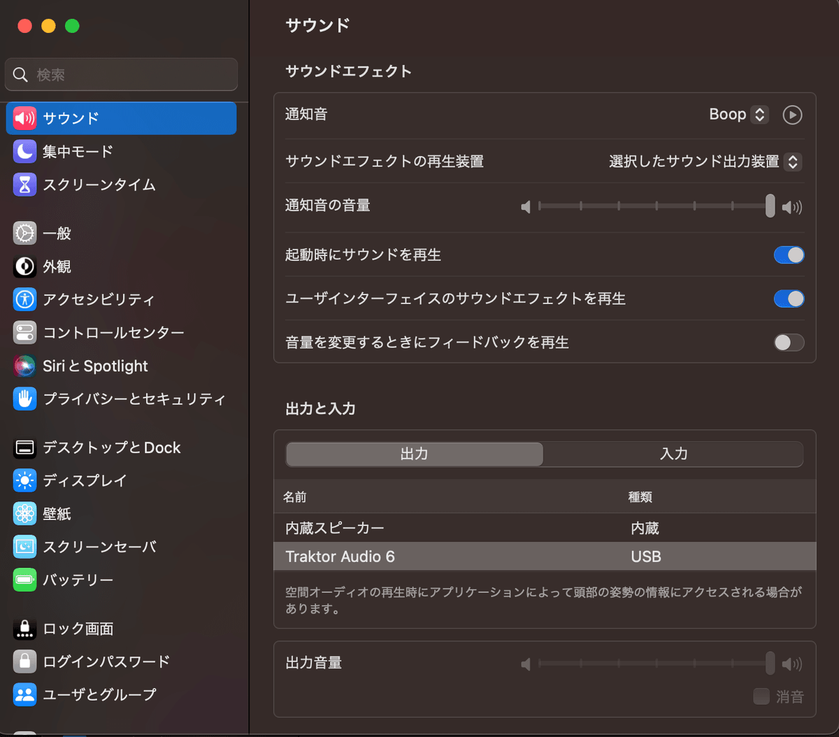Open the サウンド settings icon in sidebar

point(23,118)
